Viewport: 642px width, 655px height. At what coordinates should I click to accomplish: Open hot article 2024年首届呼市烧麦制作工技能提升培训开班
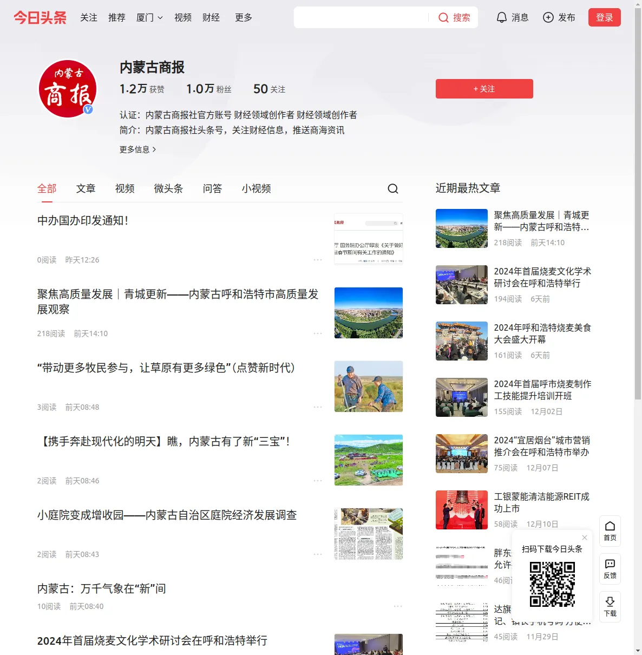coord(543,390)
